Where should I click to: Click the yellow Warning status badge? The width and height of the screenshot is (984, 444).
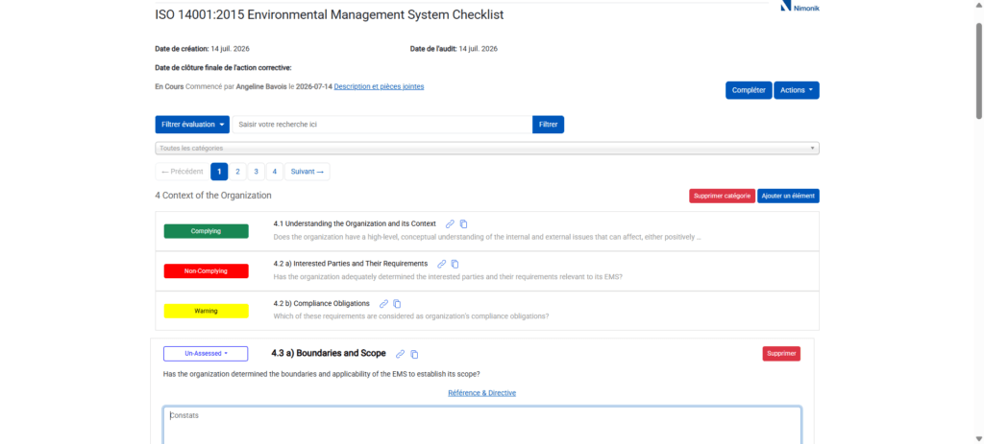[x=206, y=311]
